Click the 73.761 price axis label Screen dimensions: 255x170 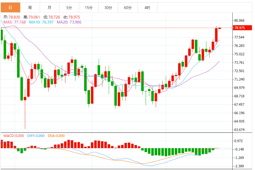[239, 62]
